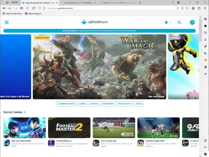Click Import bookmarks in bookmarks bar
Image resolution: width=209 pixels, height=157 pixels.
pyautogui.click(x=13, y=14)
